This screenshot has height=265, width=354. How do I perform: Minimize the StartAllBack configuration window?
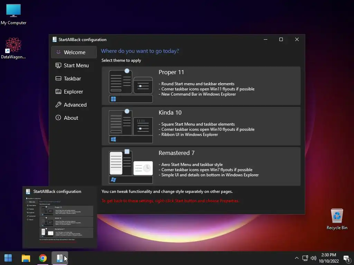click(265, 39)
